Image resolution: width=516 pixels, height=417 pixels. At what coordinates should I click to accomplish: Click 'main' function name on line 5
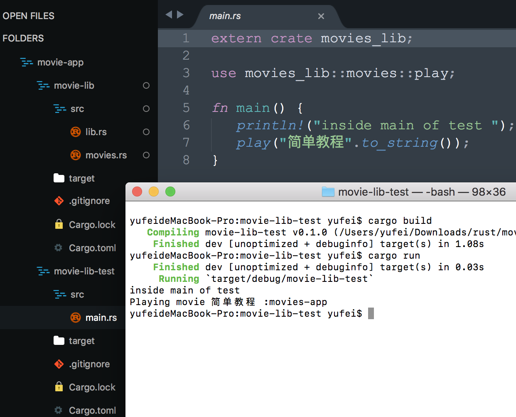pyautogui.click(x=253, y=108)
